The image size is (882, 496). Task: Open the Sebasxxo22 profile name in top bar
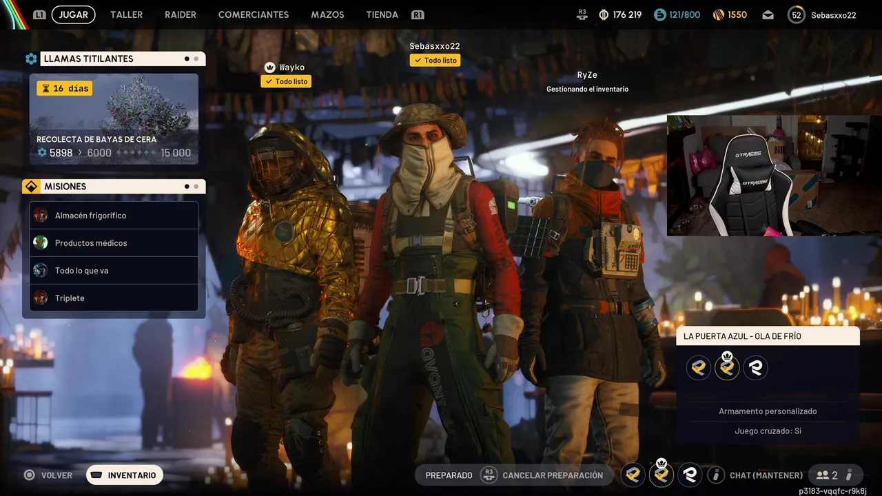pos(834,14)
